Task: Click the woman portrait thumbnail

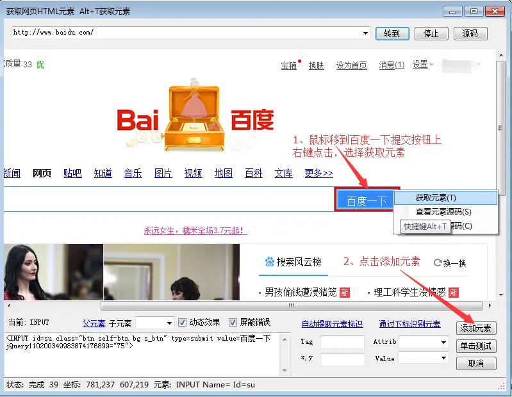Action: click(53, 272)
